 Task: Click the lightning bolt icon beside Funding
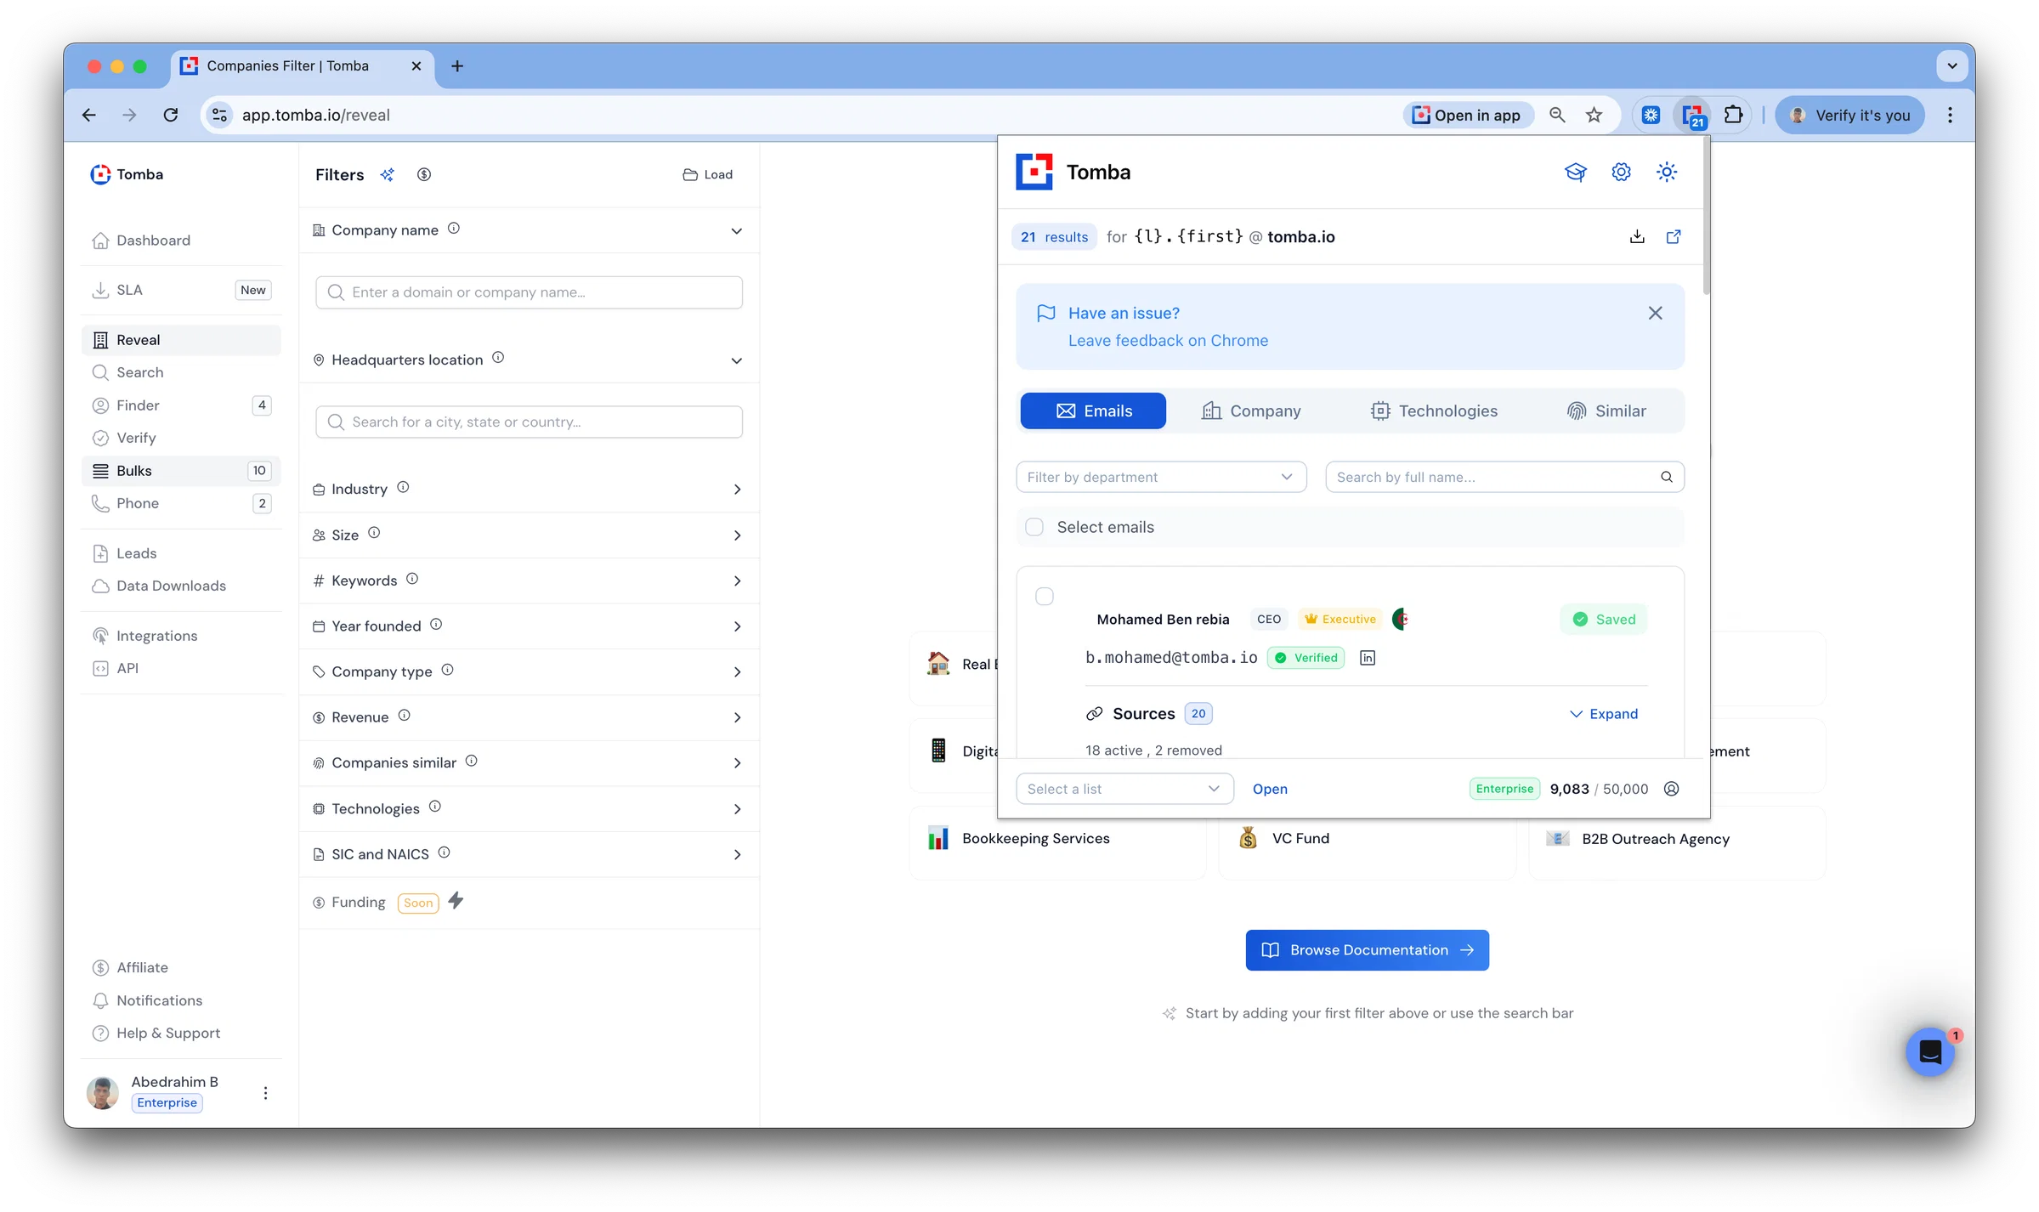pyautogui.click(x=456, y=901)
